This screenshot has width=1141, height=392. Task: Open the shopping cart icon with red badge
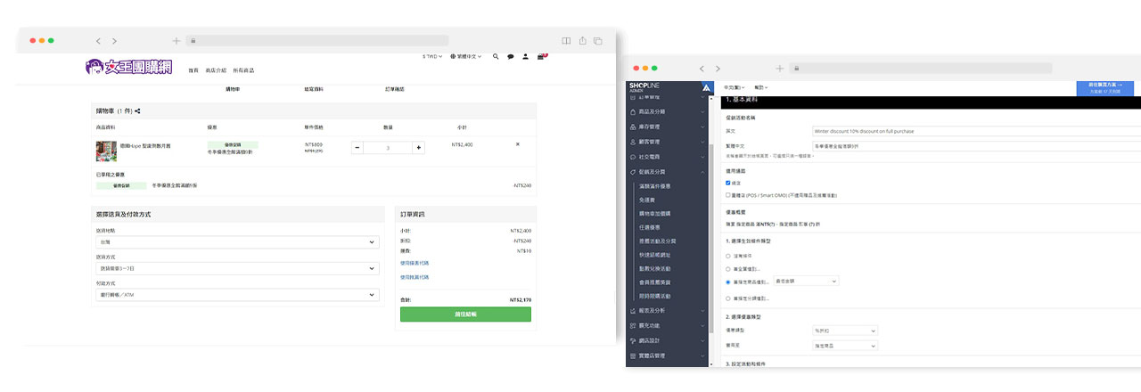click(x=542, y=56)
